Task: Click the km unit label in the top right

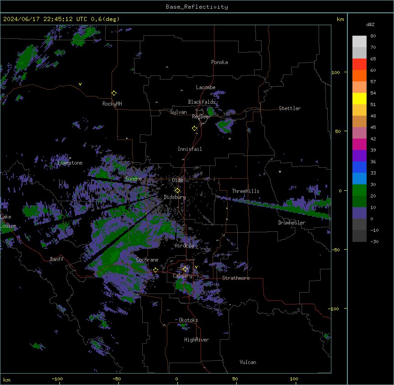Action: [340, 19]
